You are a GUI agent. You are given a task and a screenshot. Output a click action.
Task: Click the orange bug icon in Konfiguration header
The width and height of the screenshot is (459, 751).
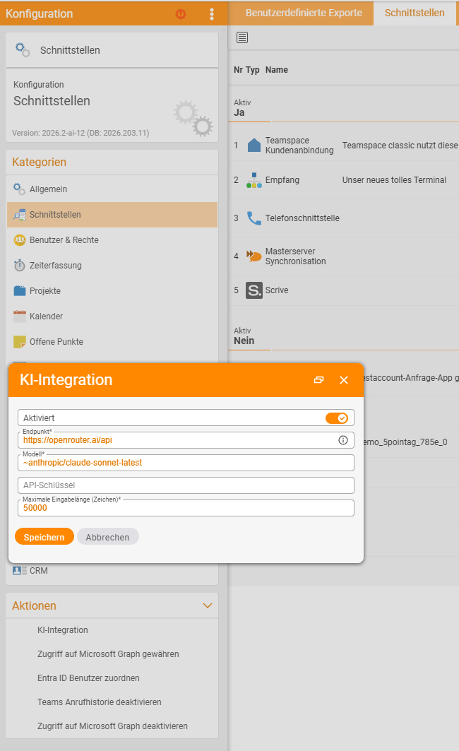[181, 14]
